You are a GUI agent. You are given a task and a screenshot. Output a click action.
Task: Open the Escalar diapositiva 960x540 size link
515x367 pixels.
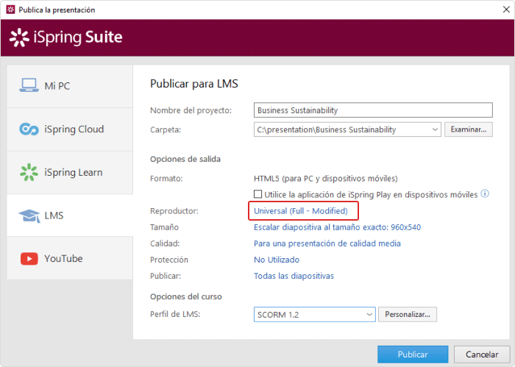tap(337, 227)
